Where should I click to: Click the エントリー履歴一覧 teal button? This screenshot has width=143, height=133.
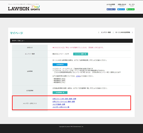(81, 54)
